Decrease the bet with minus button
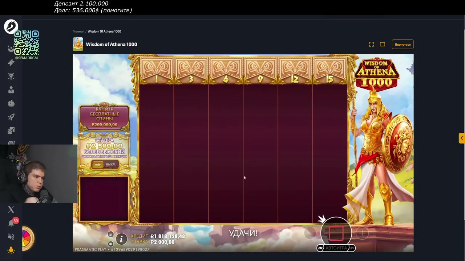The height and width of the screenshot is (261, 465). click(310, 233)
